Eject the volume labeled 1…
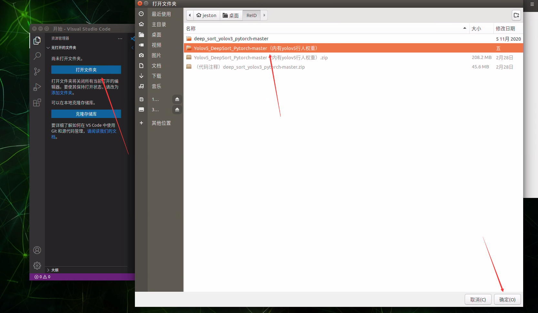The width and height of the screenshot is (538, 313). coord(177,99)
